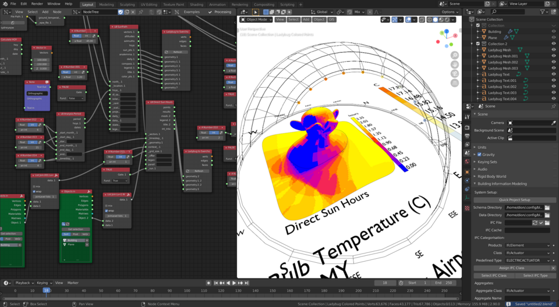Click the zoom magnifier gizmo in the viewport
The image size is (559, 307).
point(455,55)
